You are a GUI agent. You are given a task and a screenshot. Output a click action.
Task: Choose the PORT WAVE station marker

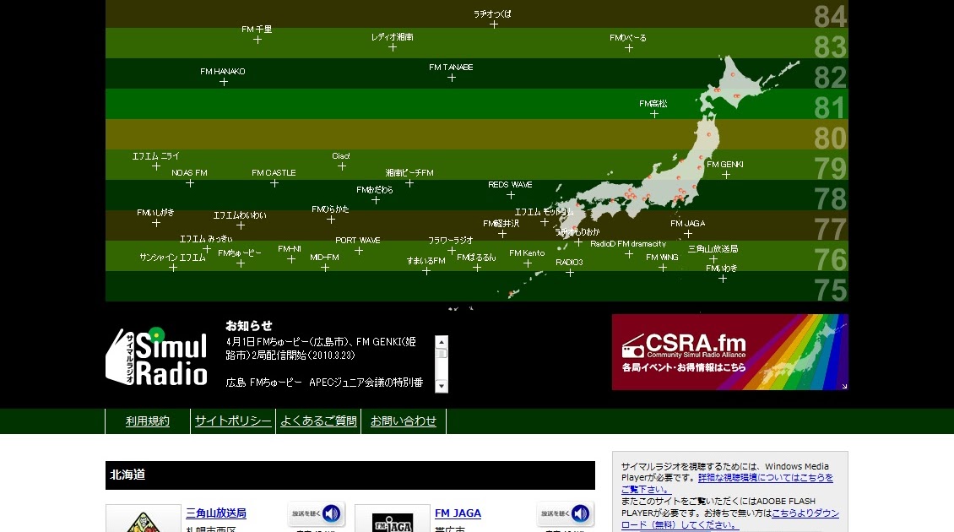pyautogui.click(x=359, y=251)
